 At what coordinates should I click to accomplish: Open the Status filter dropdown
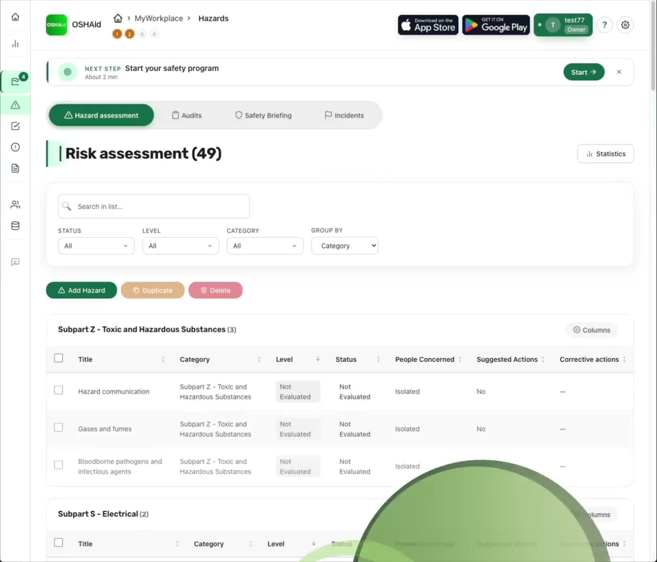pyautogui.click(x=96, y=246)
